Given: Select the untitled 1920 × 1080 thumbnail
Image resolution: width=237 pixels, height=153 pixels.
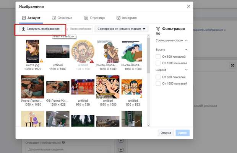Looking at the screenshot, I should [x=58, y=51].
